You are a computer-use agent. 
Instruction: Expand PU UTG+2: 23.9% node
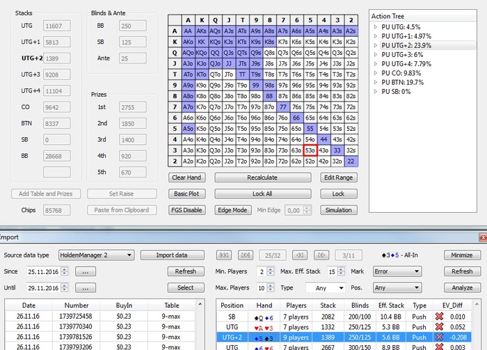click(x=376, y=46)
